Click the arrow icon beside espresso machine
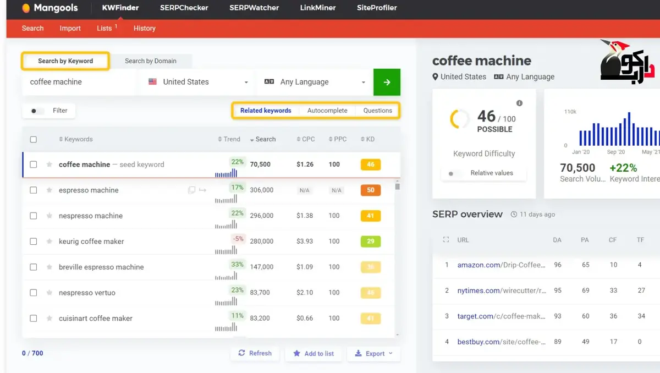 [202, 190]
